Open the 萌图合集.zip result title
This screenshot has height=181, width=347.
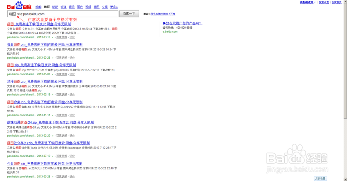[45, 102]
